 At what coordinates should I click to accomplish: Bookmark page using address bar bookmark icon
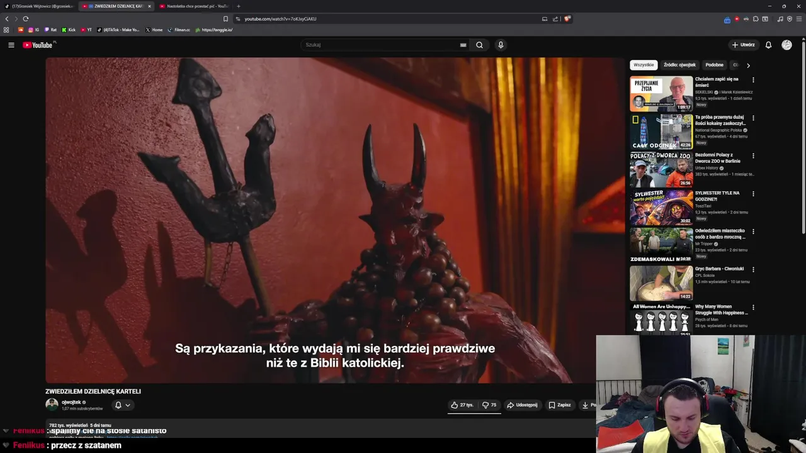[225, 19]
